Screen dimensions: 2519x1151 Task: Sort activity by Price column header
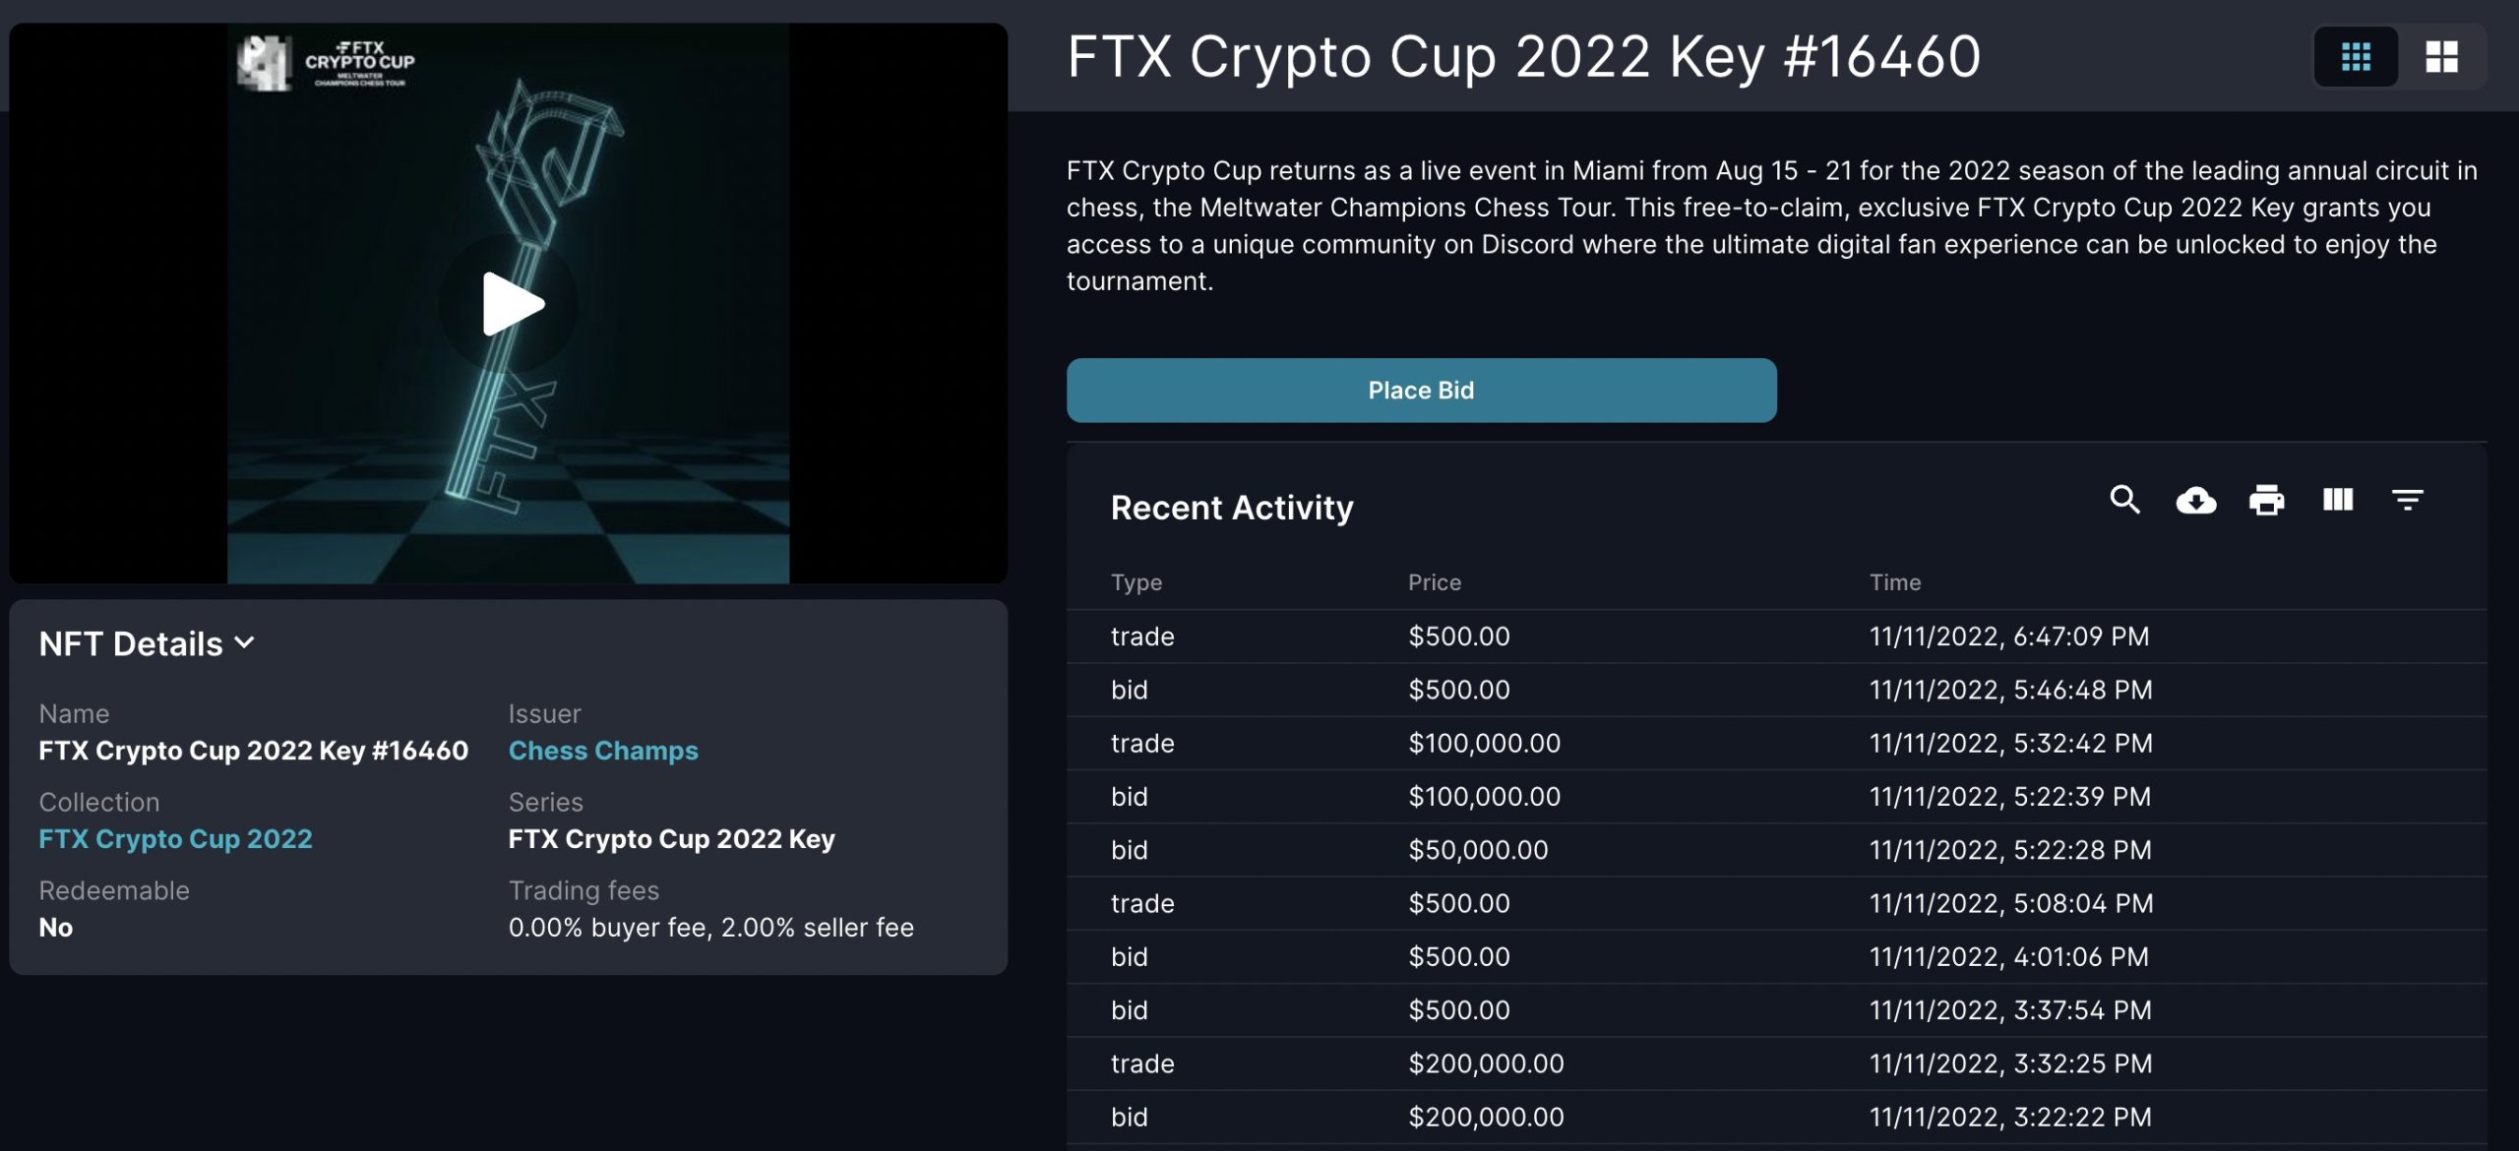(1434, 582)
